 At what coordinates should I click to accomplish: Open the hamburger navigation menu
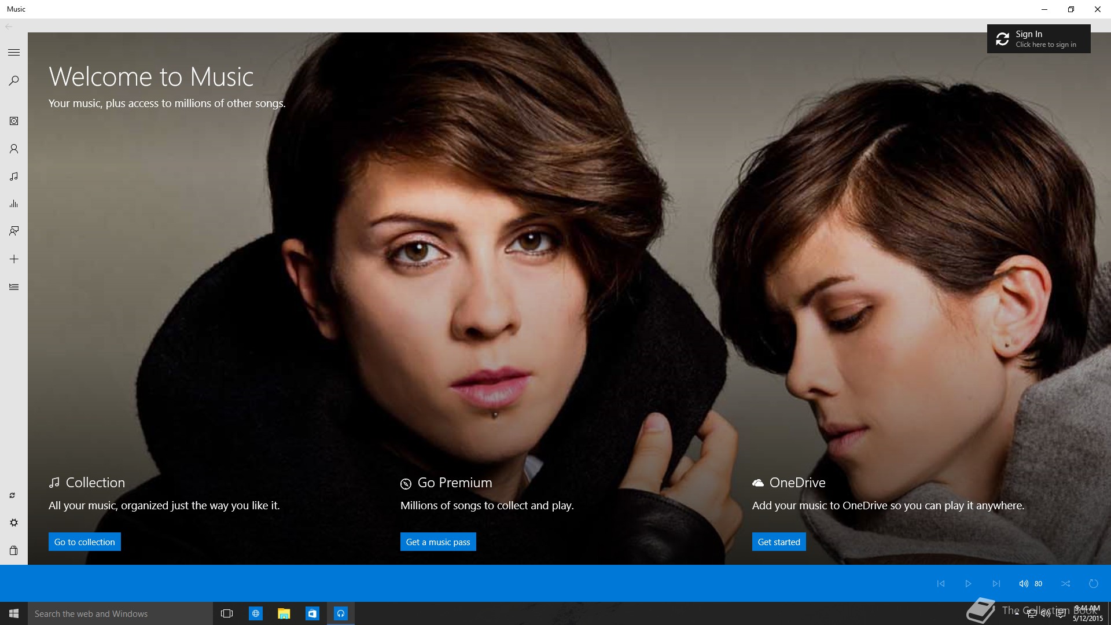pos(14,53)
